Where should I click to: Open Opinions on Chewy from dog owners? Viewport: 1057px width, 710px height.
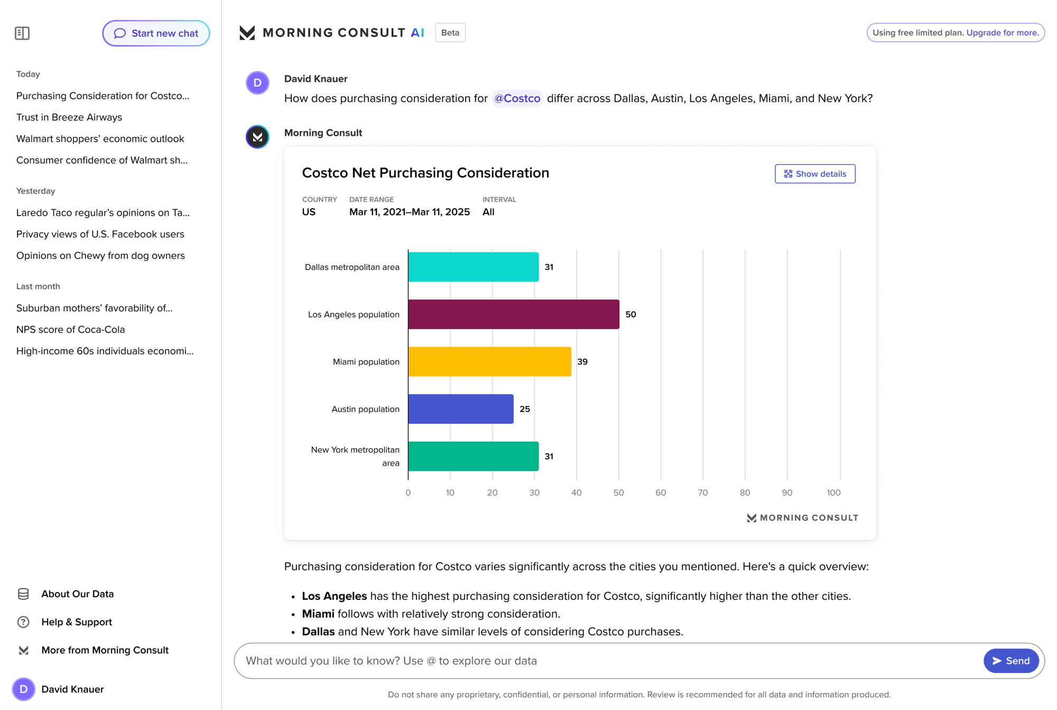(x=100, y=256)
